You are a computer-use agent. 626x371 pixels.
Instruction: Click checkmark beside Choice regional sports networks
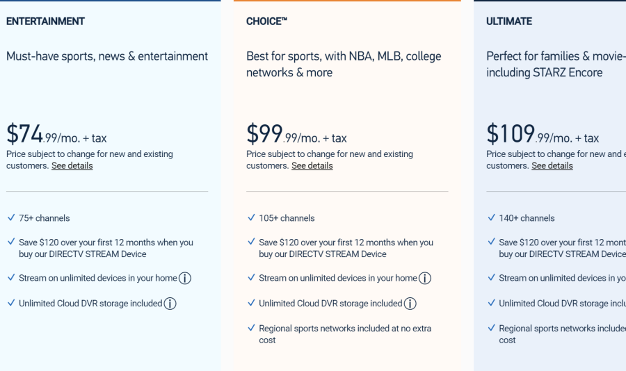[251, 328]
